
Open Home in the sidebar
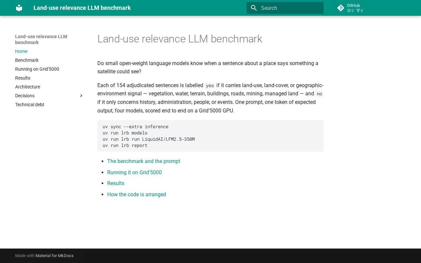point(21,51)
